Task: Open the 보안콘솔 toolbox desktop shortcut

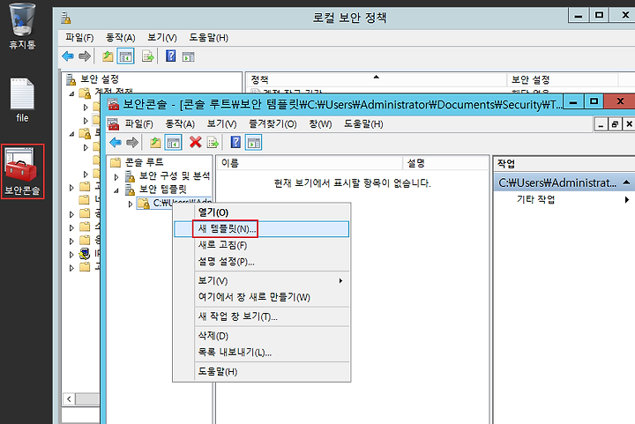Action: coord(22,172)
